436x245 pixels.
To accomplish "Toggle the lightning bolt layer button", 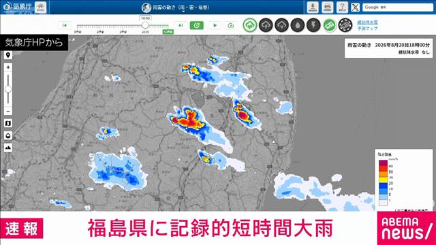I will (x=313, y=25).
